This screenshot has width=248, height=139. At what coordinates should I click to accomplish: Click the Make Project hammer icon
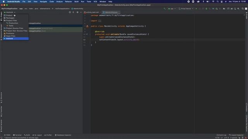165,8
